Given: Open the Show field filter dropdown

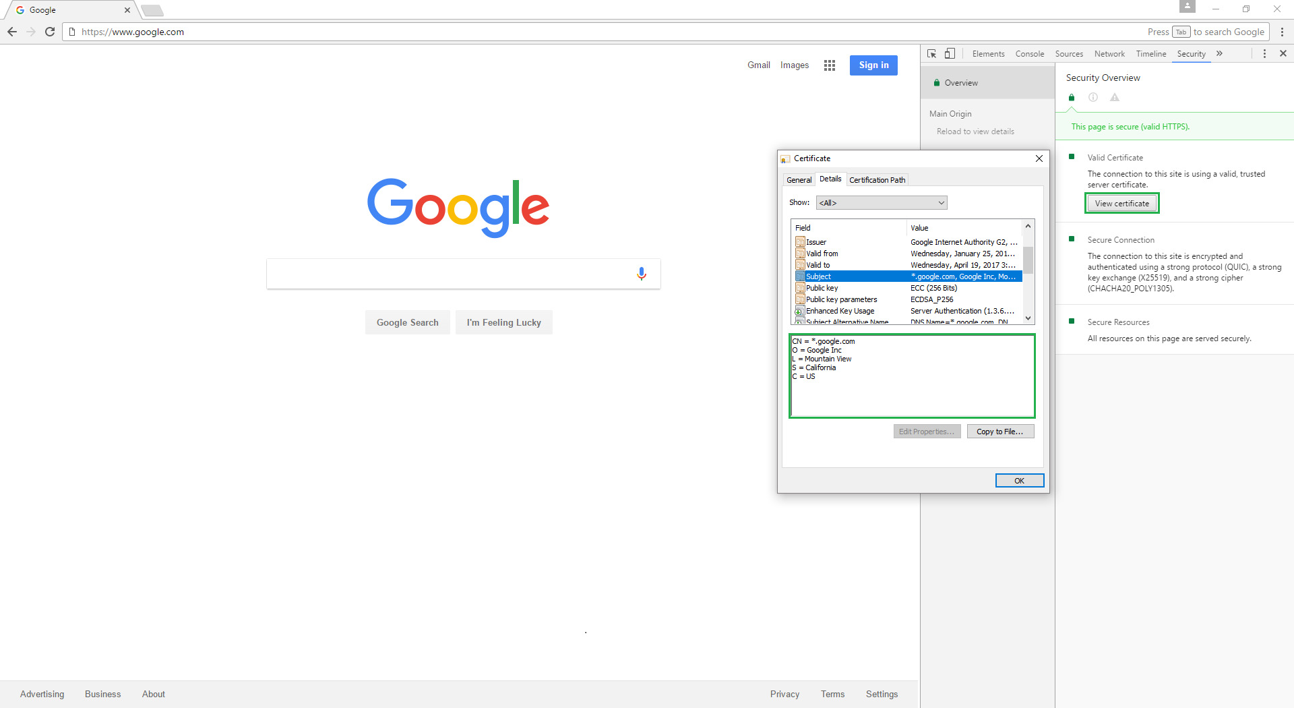Looking at the screenshot, I should click(881, 202).
